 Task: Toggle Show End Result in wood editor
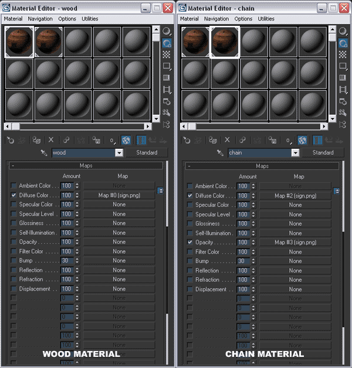(x=141, y=141)
